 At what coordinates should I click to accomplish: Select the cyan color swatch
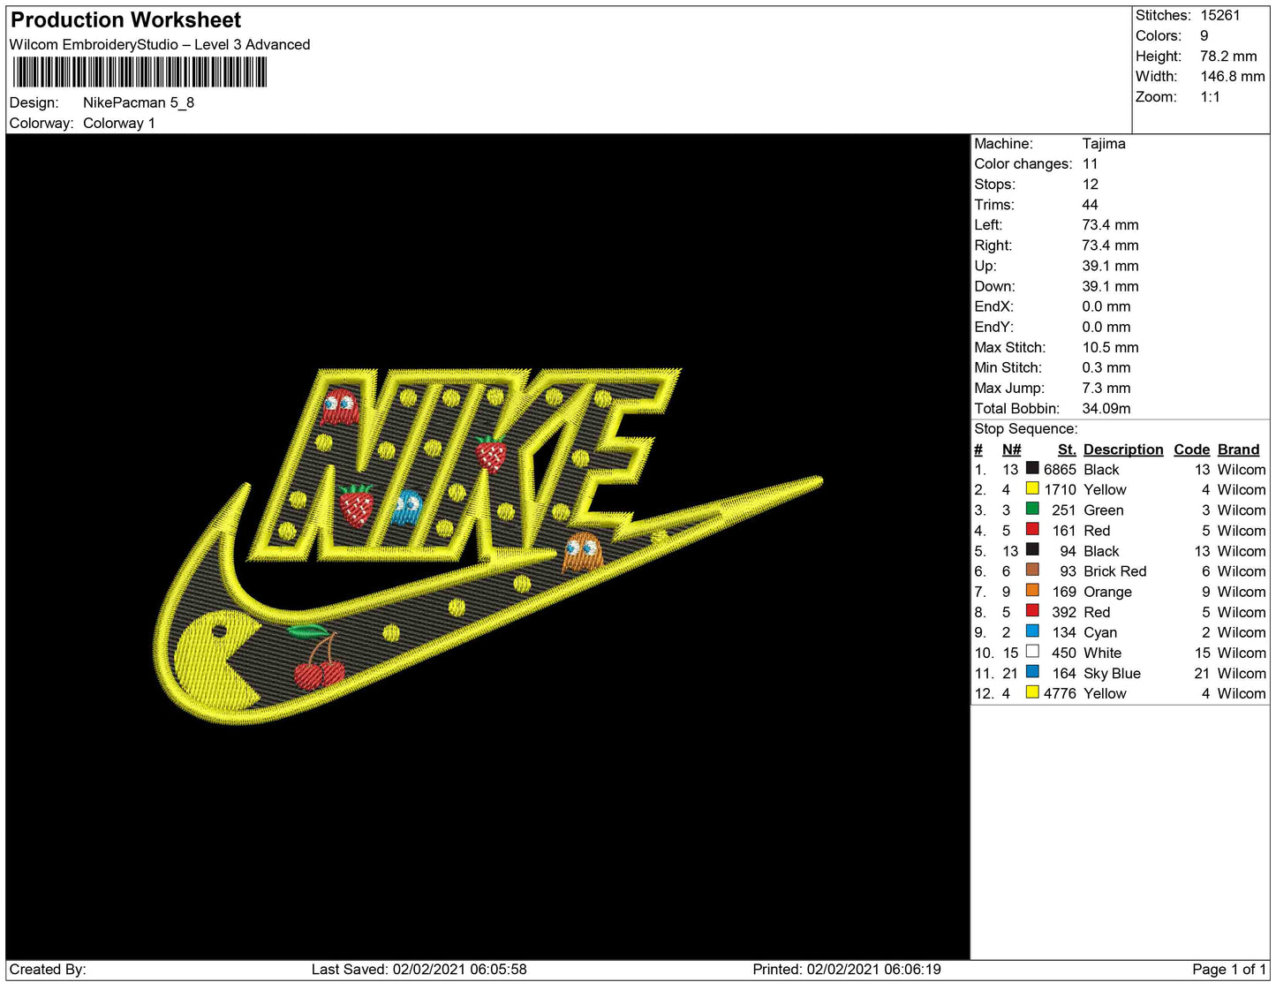coord(1032,631)
